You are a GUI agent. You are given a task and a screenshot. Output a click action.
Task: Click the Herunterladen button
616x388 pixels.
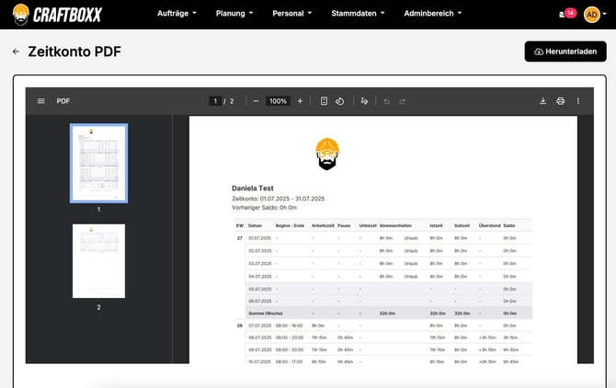pyautogui.click(x=565, y=52)
